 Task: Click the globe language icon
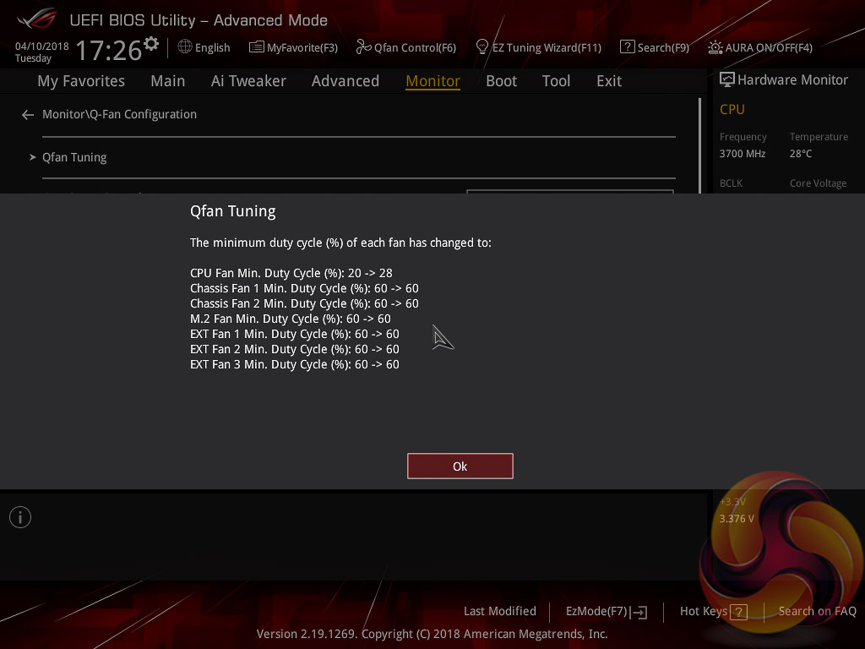pyautogui.click(x=185, y=47)
